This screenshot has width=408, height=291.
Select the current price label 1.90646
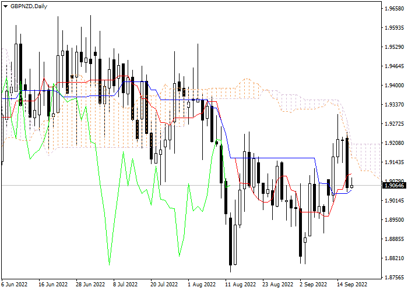click(x=394, y=185)
